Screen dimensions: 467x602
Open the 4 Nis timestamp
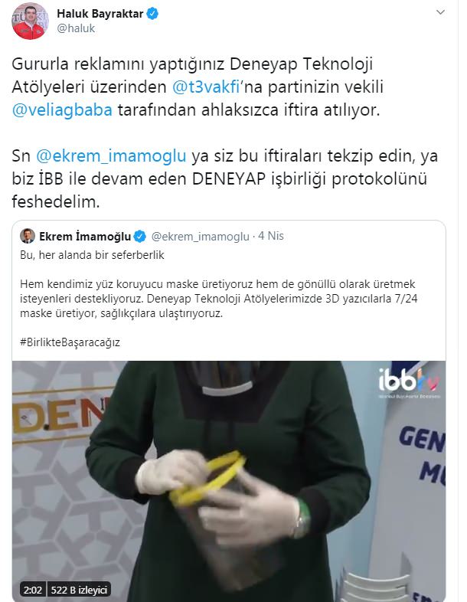(x=271, y=236)
